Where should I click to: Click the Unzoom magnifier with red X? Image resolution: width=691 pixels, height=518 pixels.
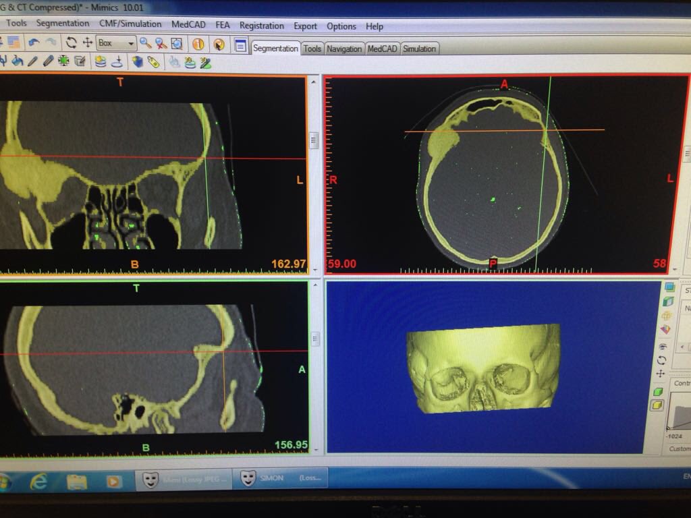click(x=161, y=43)
